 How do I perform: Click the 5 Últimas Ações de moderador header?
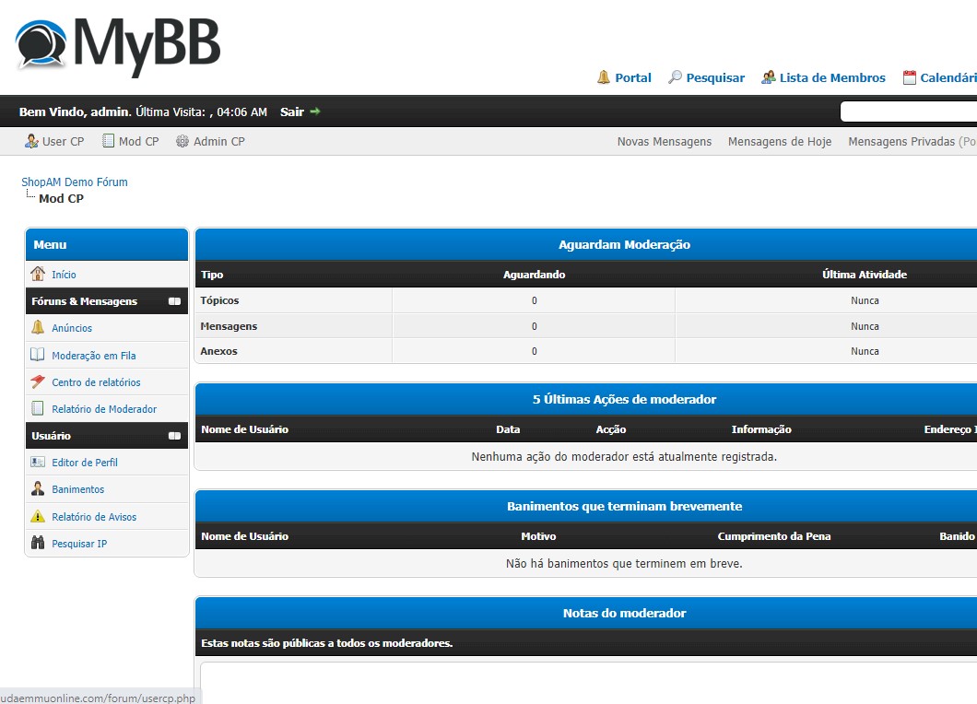point(624,399)
